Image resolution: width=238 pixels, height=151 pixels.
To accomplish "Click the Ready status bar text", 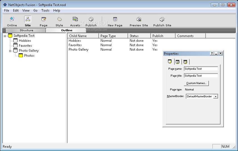I will click(x=7, y=147).
